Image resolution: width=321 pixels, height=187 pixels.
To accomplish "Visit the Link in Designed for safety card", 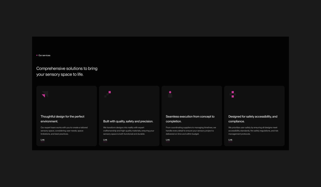I will click(x=230, y=140).
